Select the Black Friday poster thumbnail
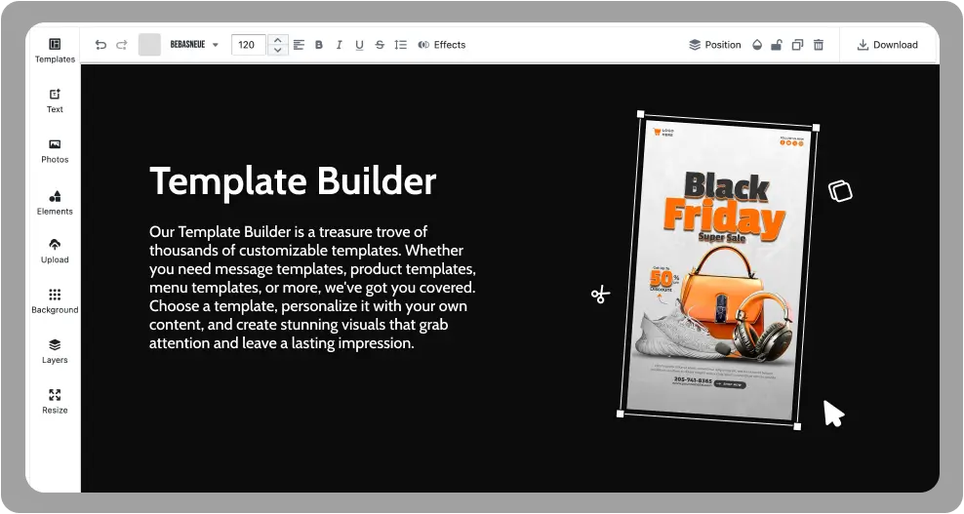The image size is (964, 514). tap(718, 270)
